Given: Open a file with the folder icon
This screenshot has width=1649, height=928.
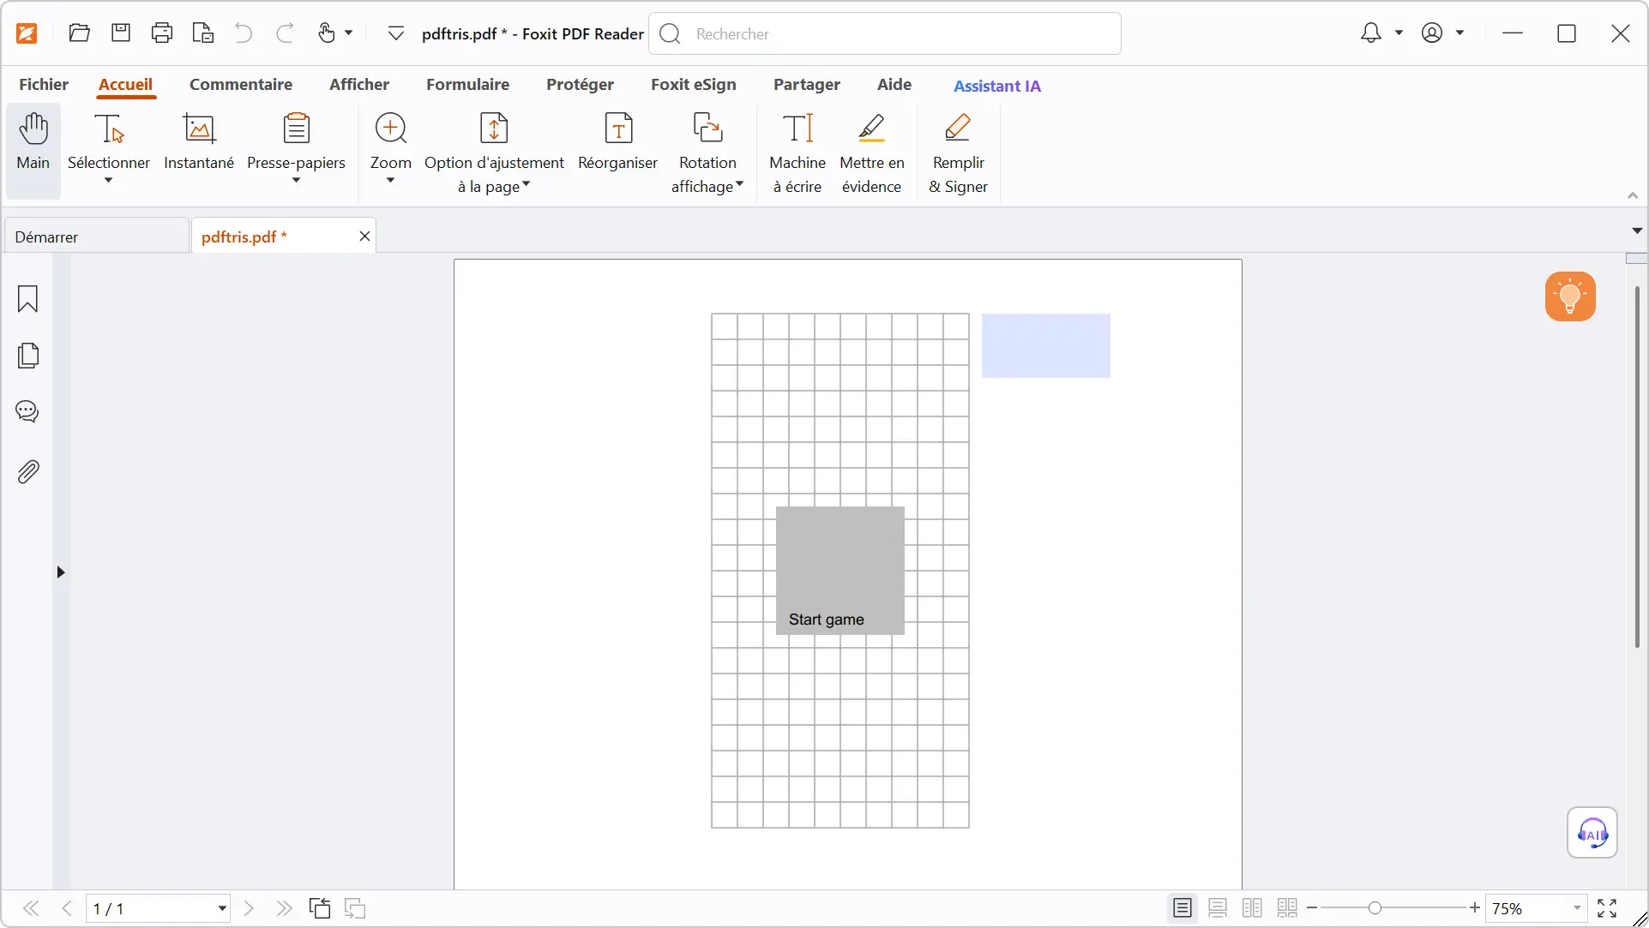Looking at the screenshot, I should (80, 33).
